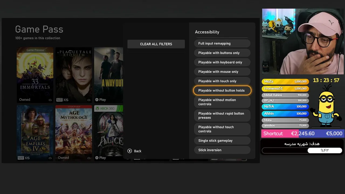Click cloud icon on Age of Mythology tile

(89, 158)
